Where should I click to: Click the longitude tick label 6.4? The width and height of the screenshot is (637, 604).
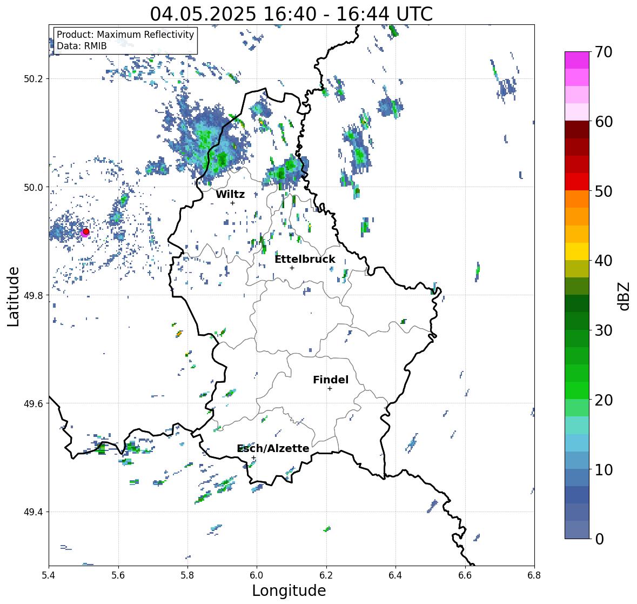[x=395, y=575]
